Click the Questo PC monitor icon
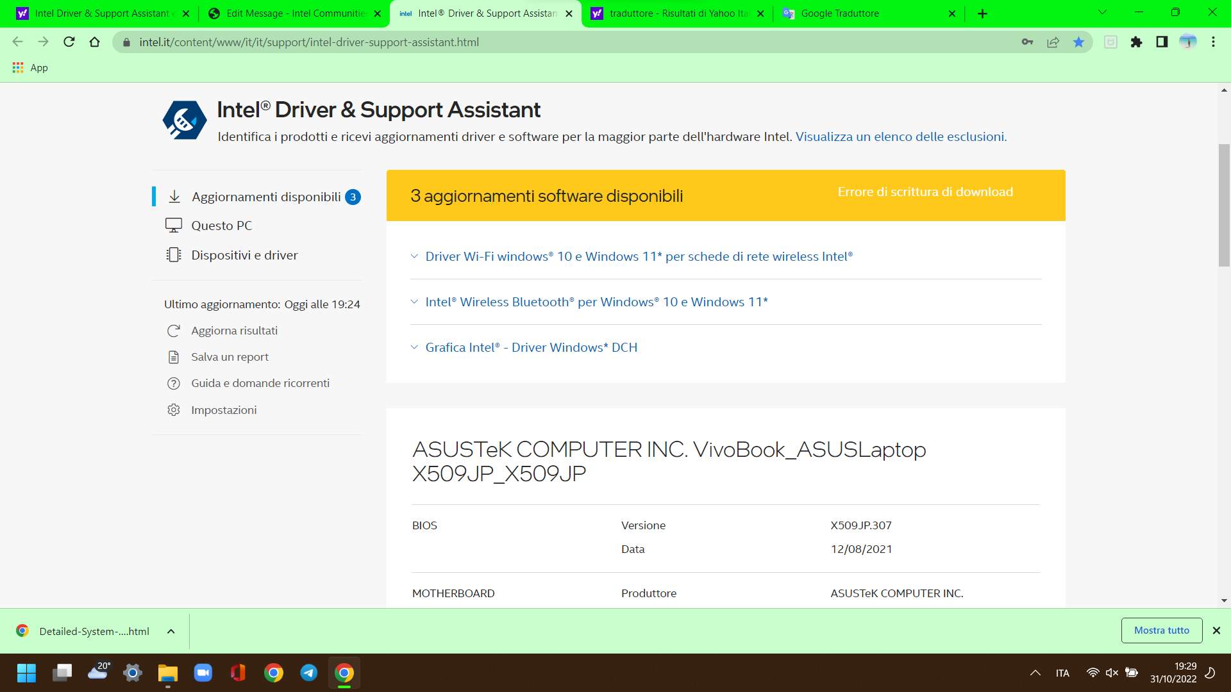The image size is (1231, 692). pyautogui.click(x=174, y=226)
